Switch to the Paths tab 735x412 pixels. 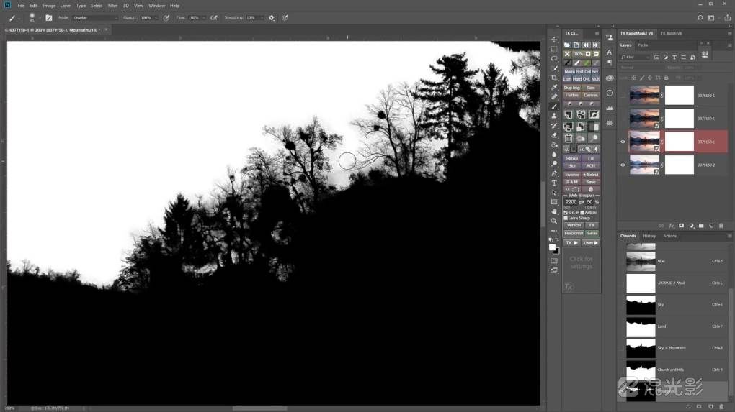(x=643, y=45)
